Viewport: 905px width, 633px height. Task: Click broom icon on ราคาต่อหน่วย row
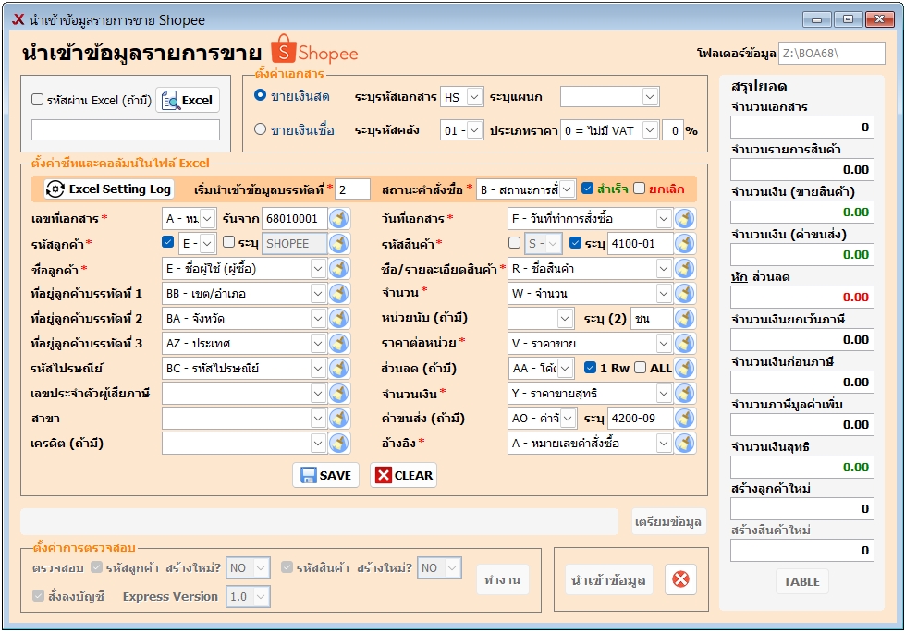tap(684, 344)
